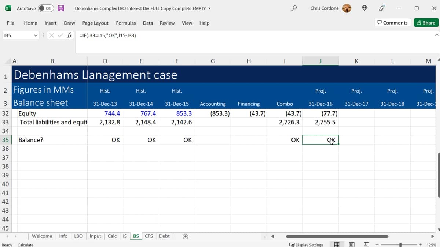Open Chris Cordone account profile picture

click(x=347, y=8)
